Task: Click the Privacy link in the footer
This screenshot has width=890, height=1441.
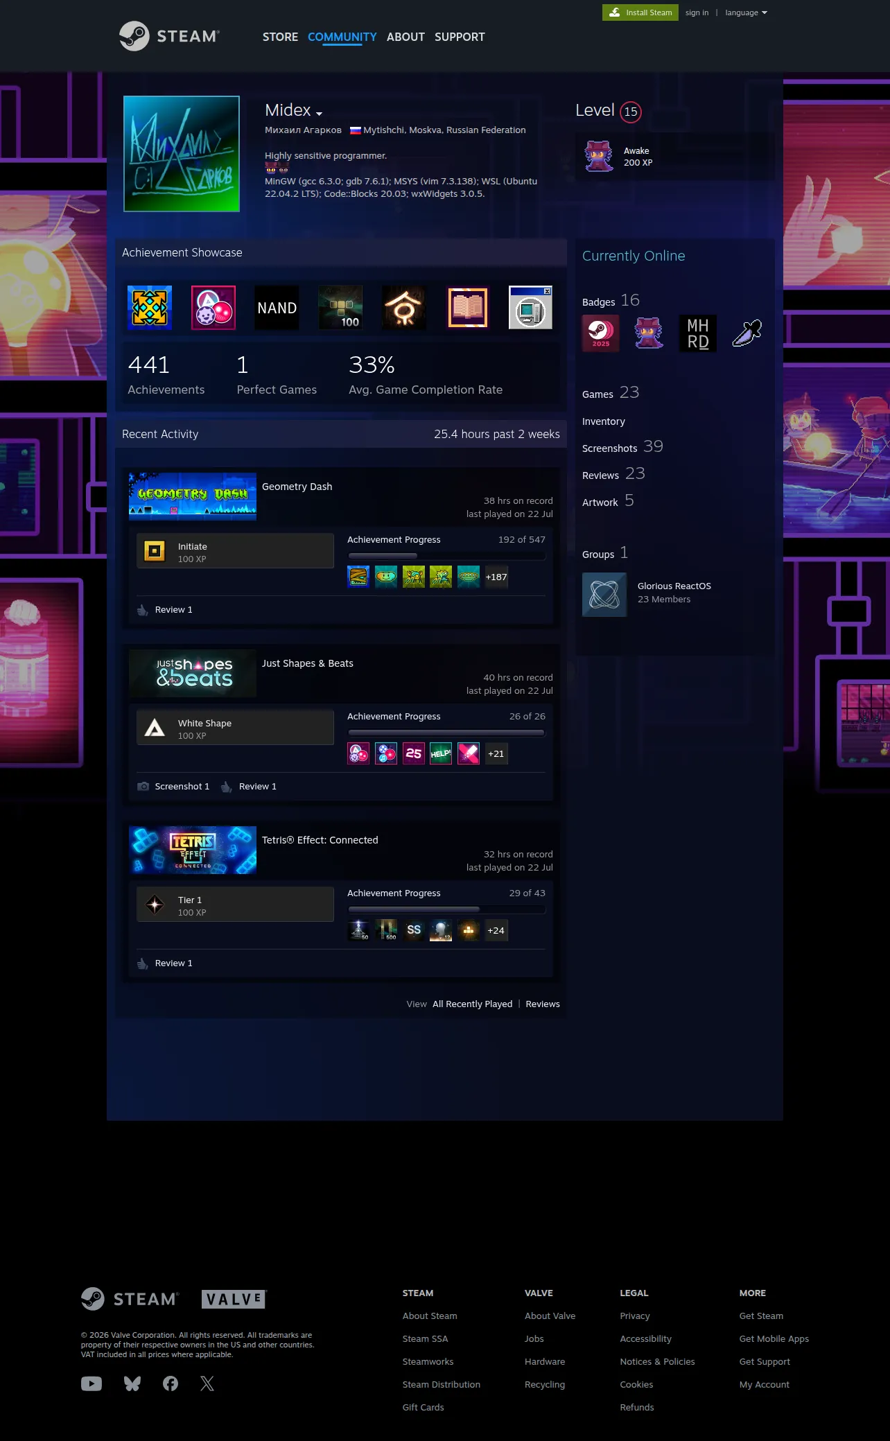Action: pyautogui.click(x=635, y=1316)
